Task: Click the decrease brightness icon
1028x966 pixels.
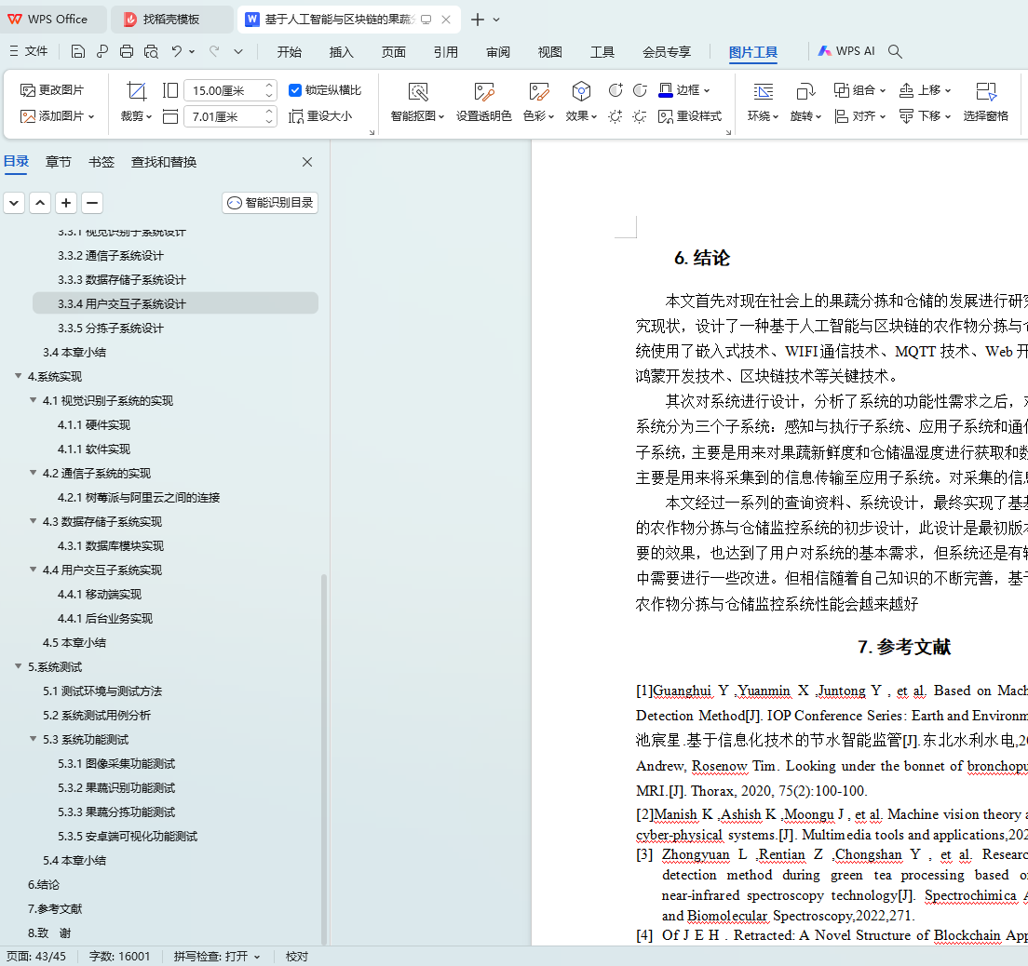Action: coord(640,116)
